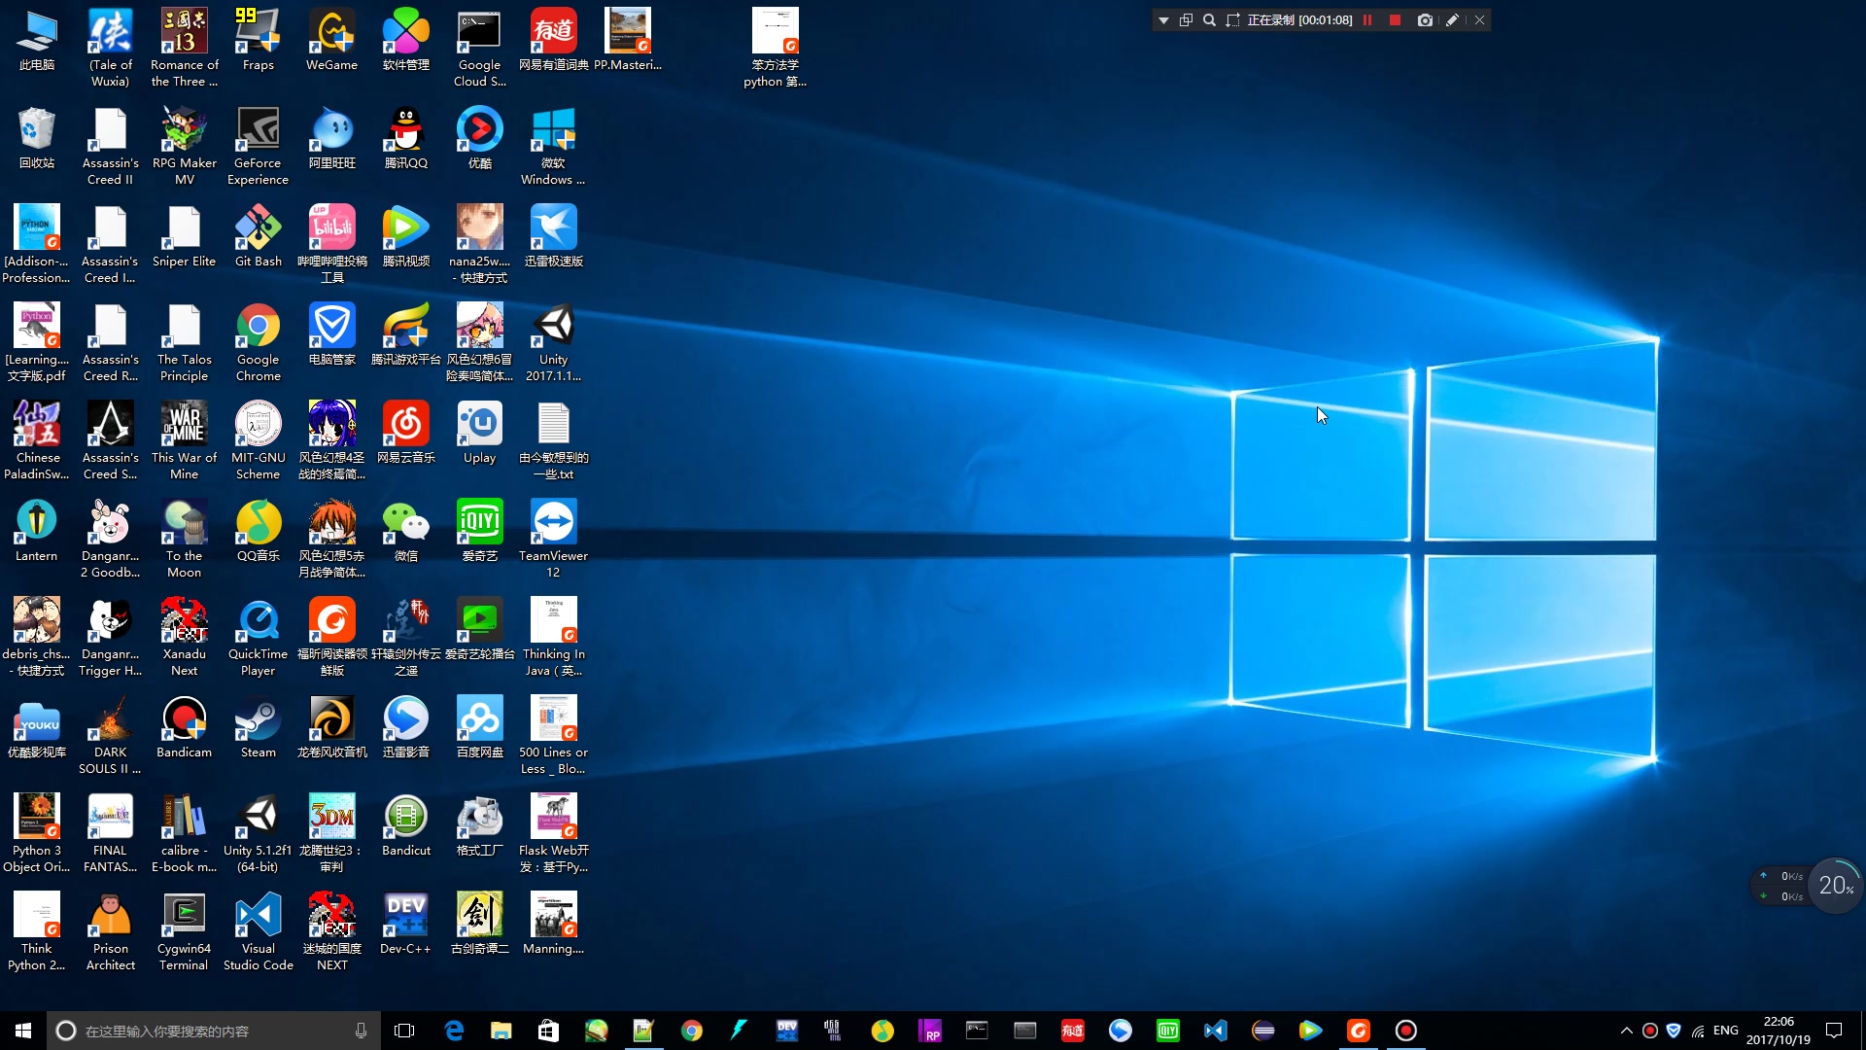Open TeamViewer 12 from the desktop
The image size is (1866, 1050).
coord(553,539)
